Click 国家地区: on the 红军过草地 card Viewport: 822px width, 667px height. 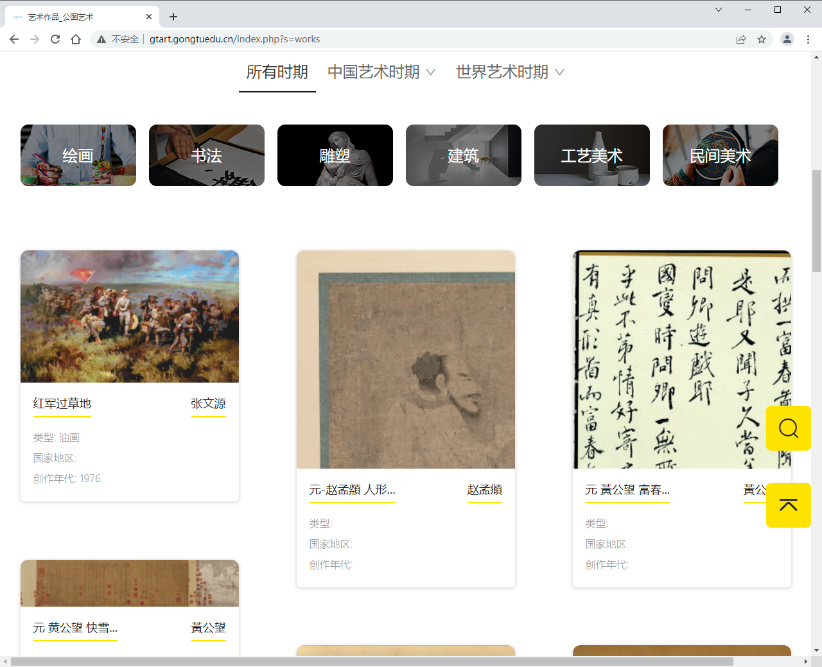pos(55,458)
